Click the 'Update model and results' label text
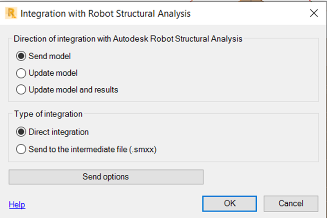Viewport: 327px width, 218px height. coord(74,90)
